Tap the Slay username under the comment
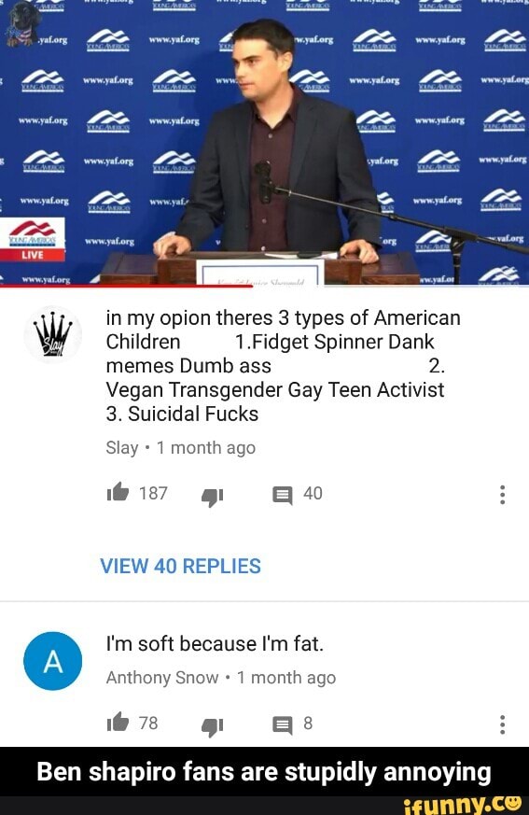The width and height of the screenshot is (529, 815). coord(122,447)
